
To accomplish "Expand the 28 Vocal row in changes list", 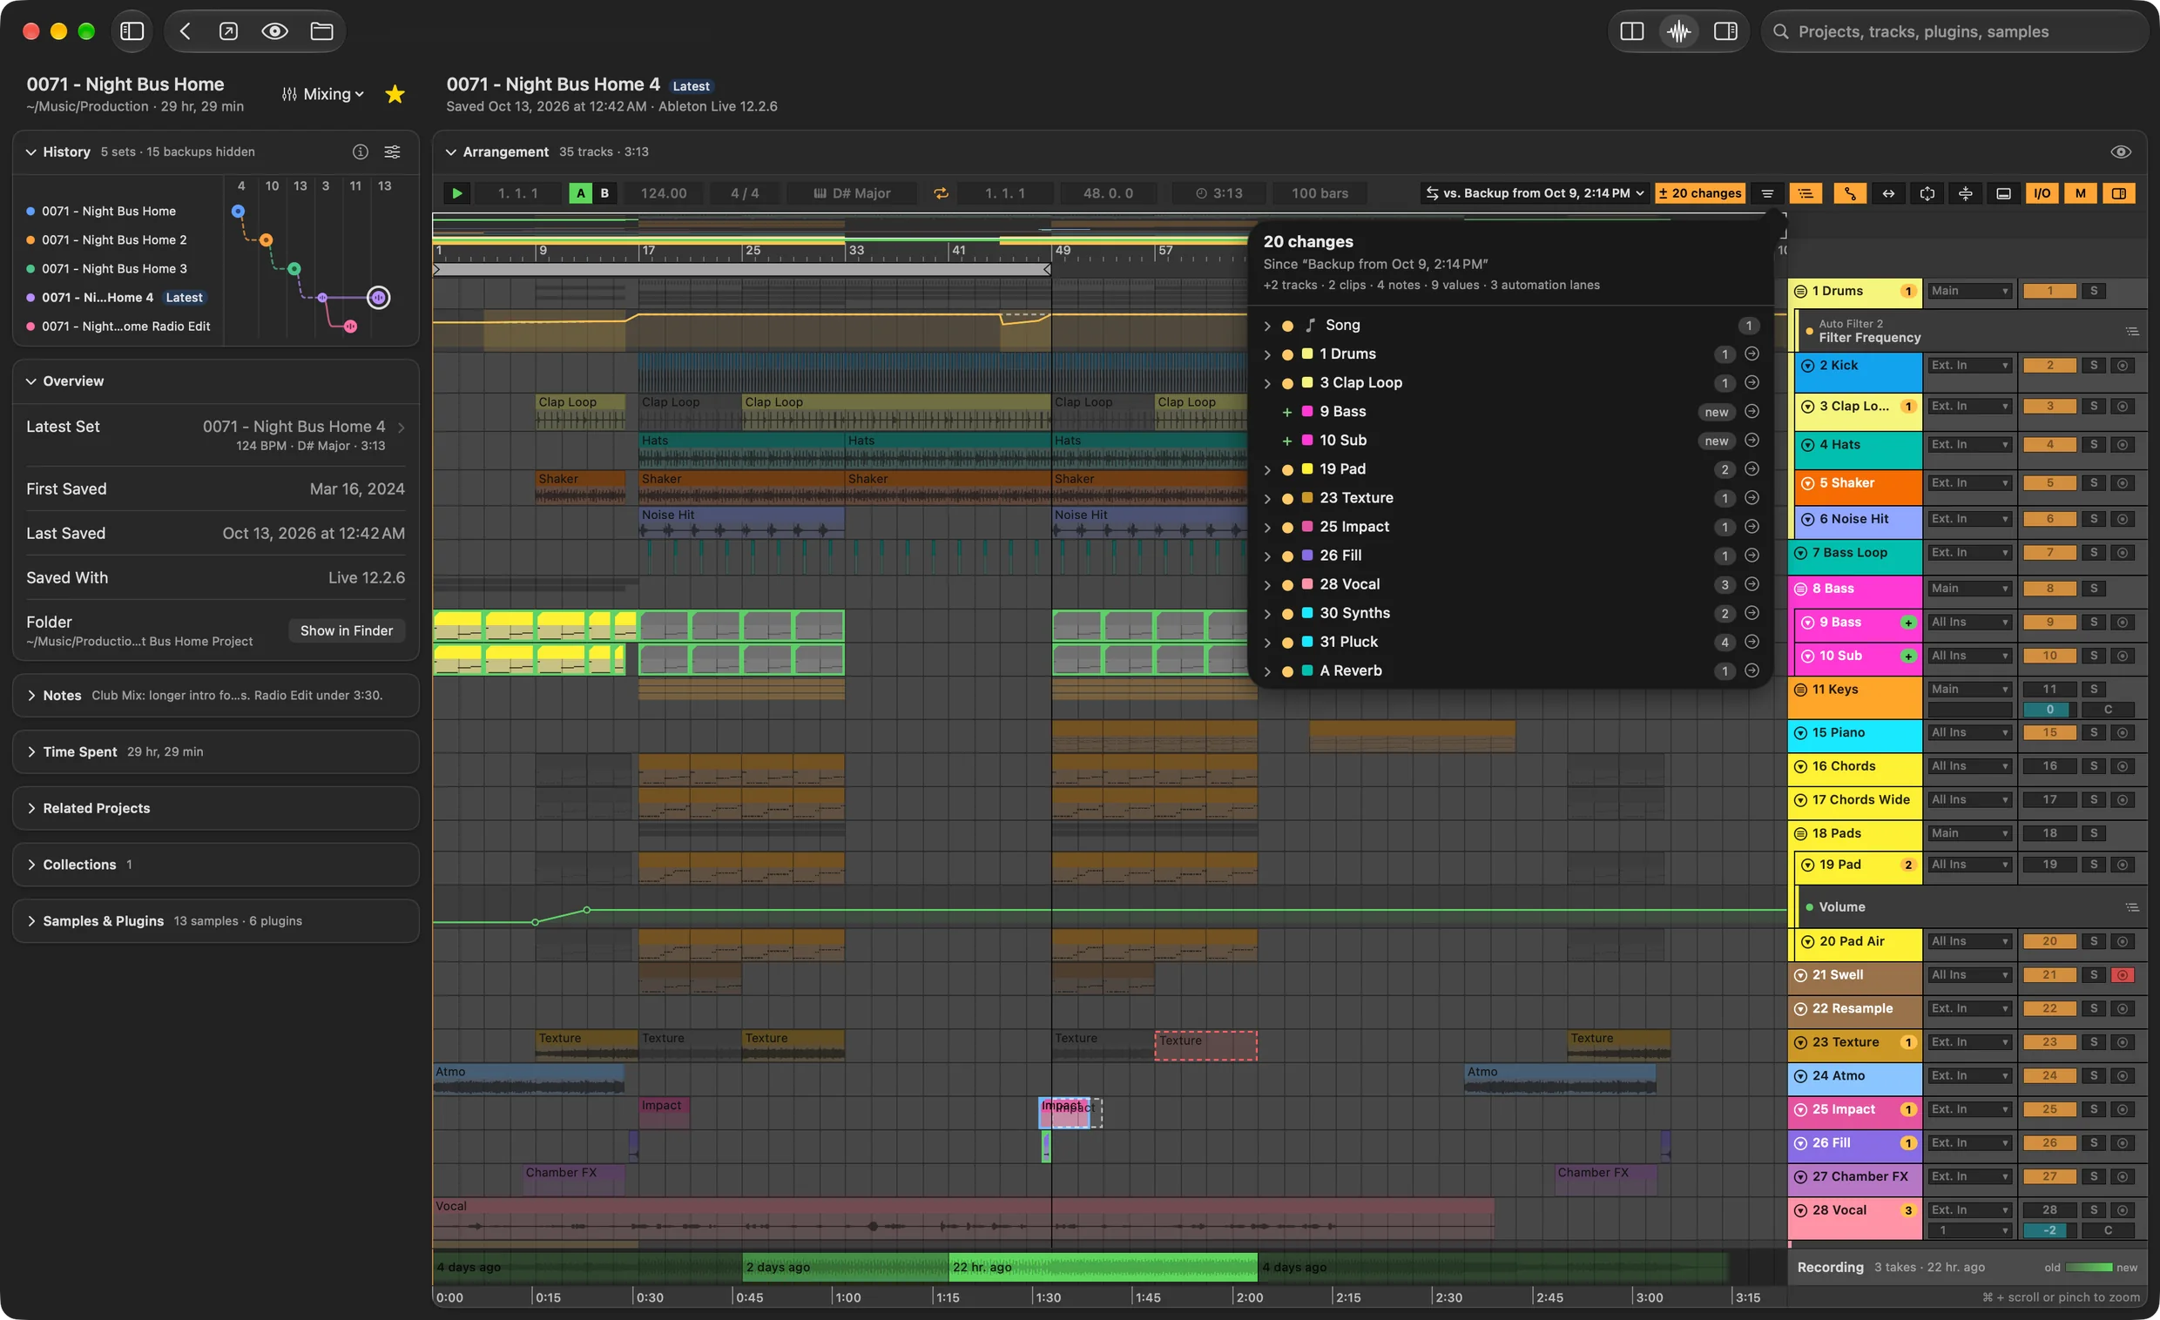I will [1266, 584].
